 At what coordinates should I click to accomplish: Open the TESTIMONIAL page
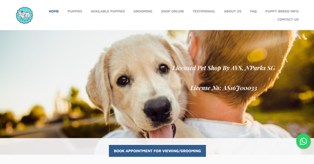204,11
